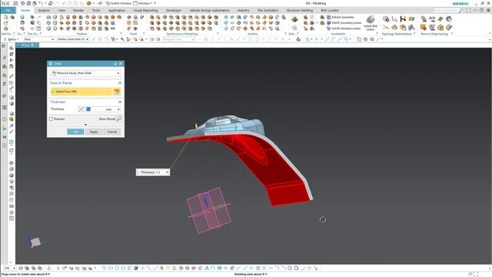492x277 pixels.
Task: Click the first Feature group icon in ribbon
Action: point(48,17)
